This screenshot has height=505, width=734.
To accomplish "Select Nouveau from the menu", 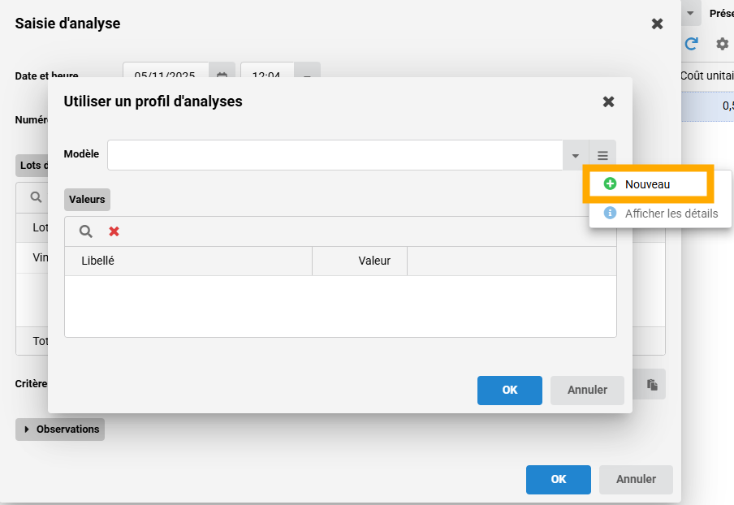I will point(647,184).
